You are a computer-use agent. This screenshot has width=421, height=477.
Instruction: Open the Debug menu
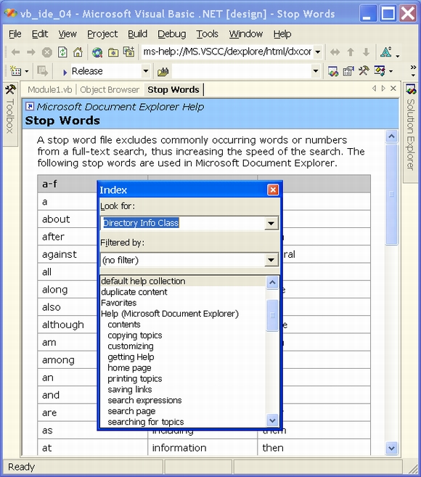171,34
